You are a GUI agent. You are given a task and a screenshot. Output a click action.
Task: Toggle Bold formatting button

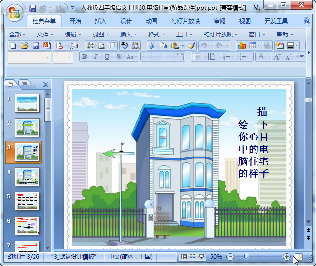pyautogui.click(x=85, y=57)
